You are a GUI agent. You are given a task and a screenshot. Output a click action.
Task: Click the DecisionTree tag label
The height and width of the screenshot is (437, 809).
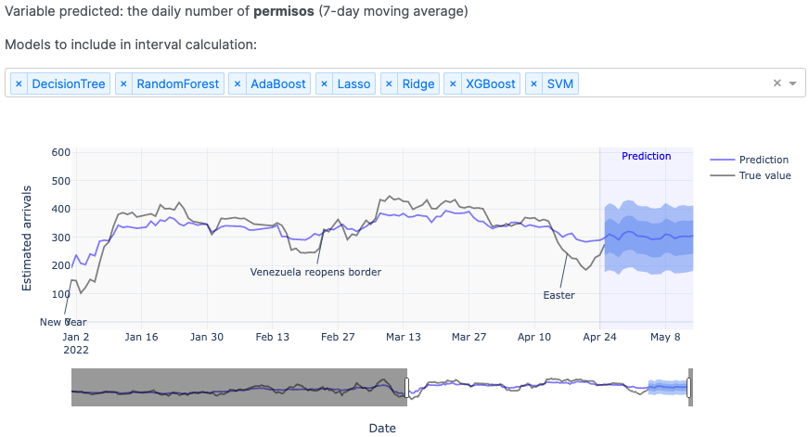(69, 84)
